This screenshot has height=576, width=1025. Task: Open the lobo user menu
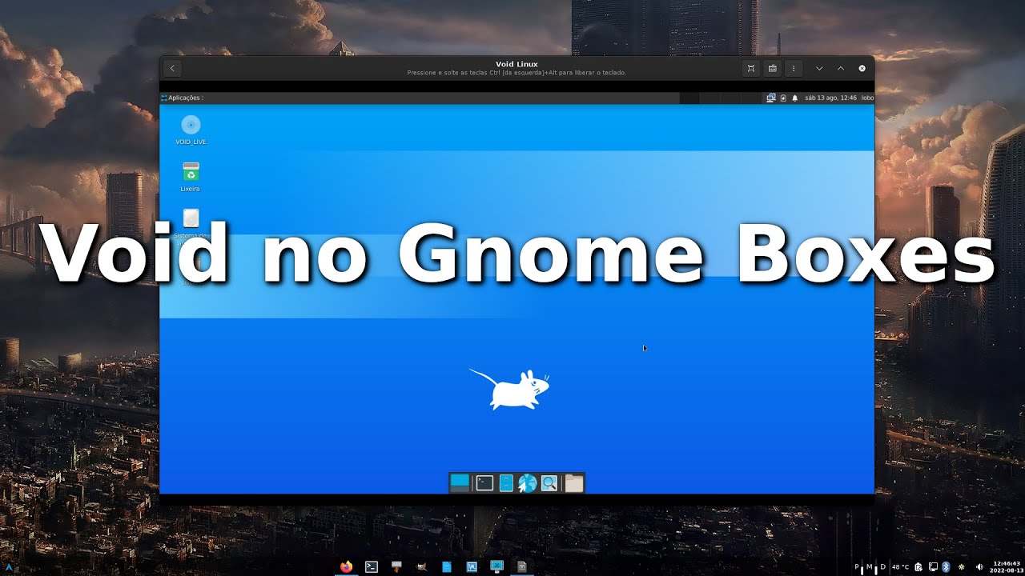pyautogui.click(x=867, y=98)
